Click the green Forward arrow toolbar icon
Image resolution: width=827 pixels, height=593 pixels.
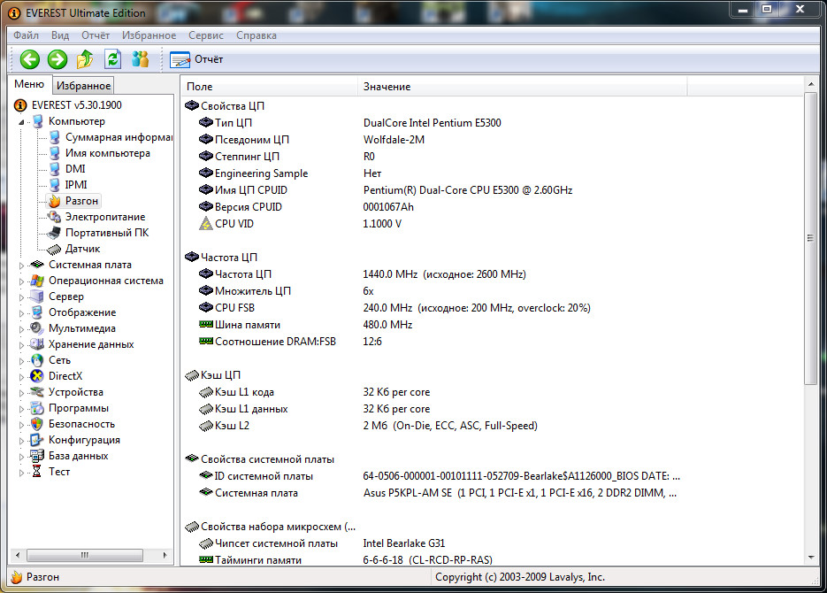point(57,59)
